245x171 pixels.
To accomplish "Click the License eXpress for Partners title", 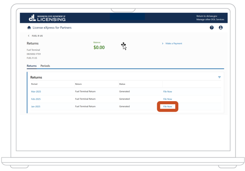I will pos(52,28).
